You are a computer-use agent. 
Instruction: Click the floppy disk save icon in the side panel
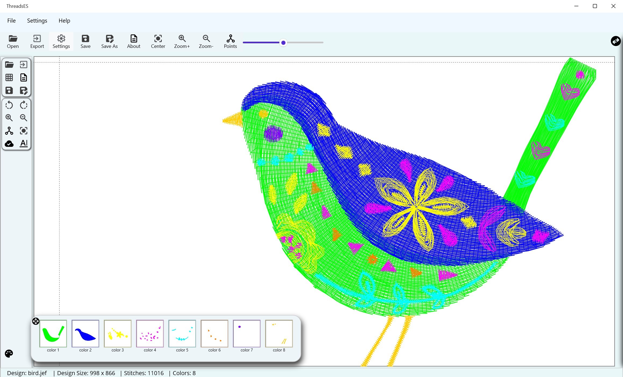coord(9,90)
